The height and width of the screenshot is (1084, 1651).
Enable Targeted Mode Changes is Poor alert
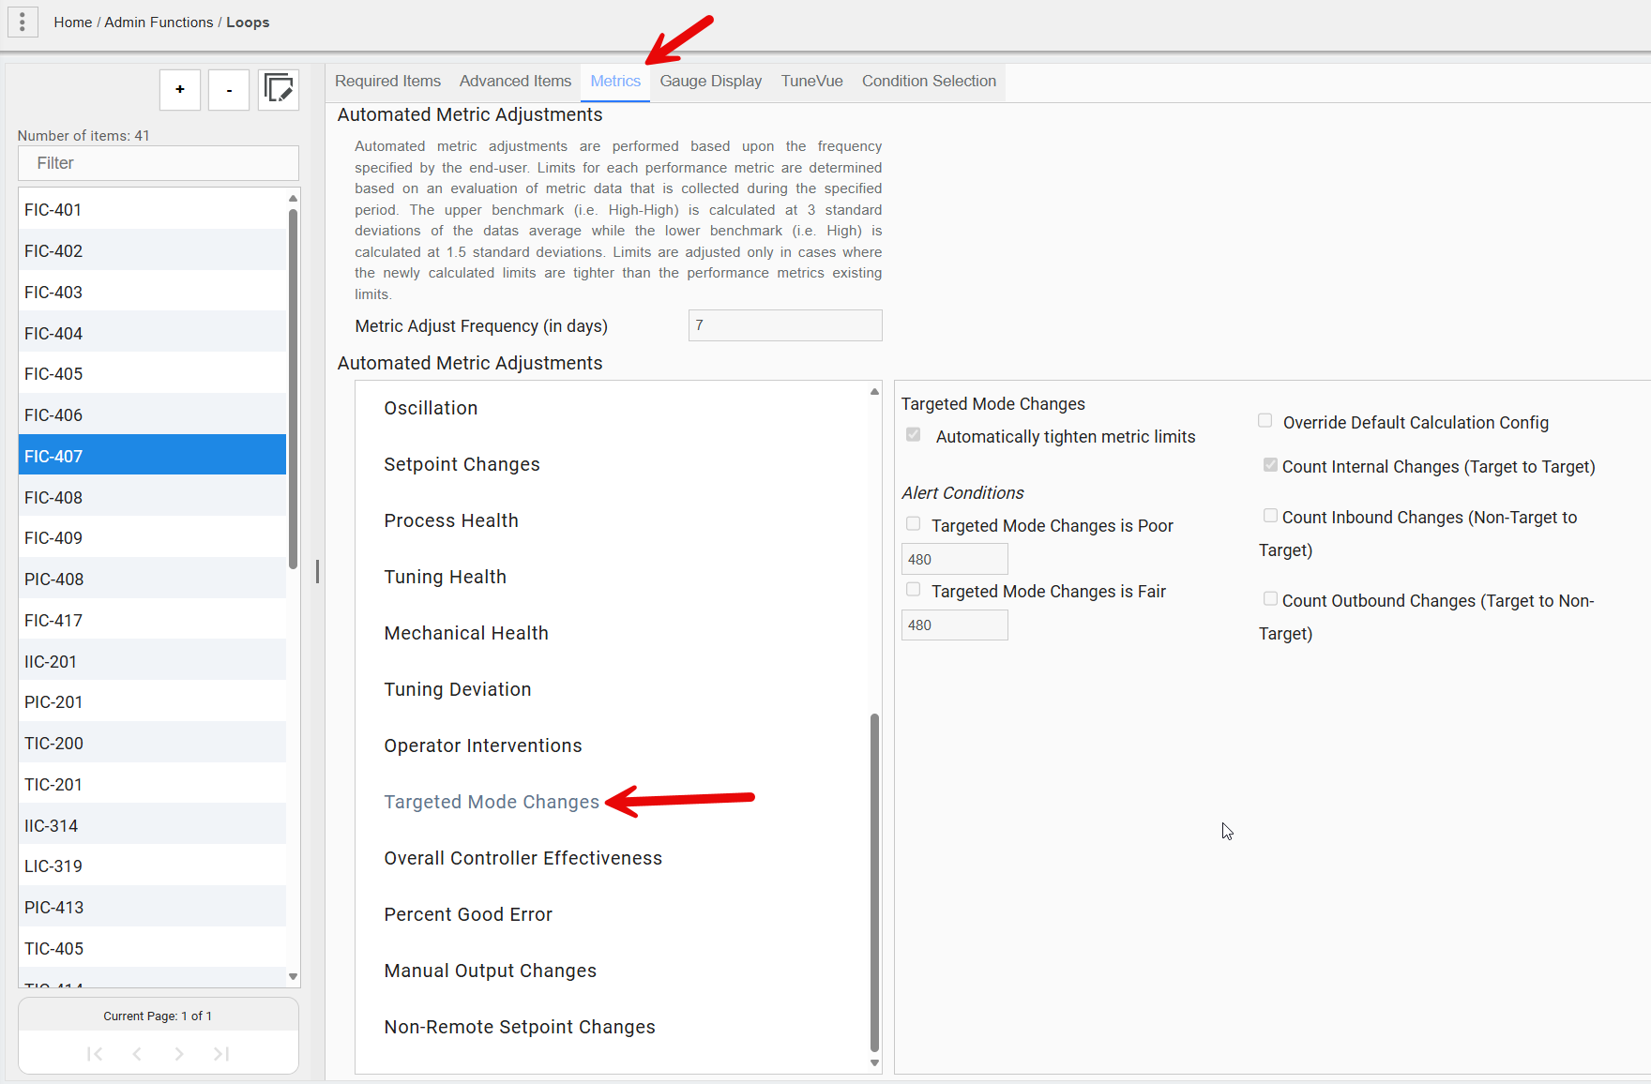tap(913, 524)
